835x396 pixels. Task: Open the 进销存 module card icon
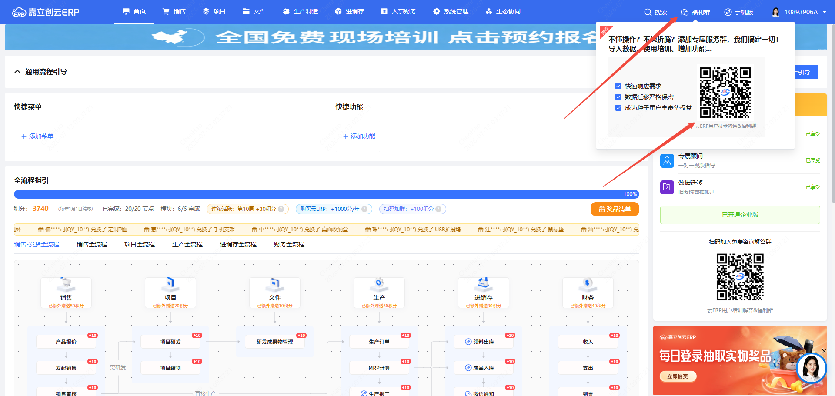pos(484,284)
